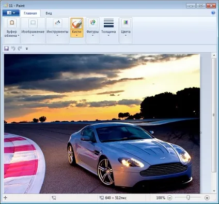Image resolution: width=219 pixels, height=204 pixels.
Task: Open the Quick Access Toolbar customize arrow
Action: click(27, 49)
